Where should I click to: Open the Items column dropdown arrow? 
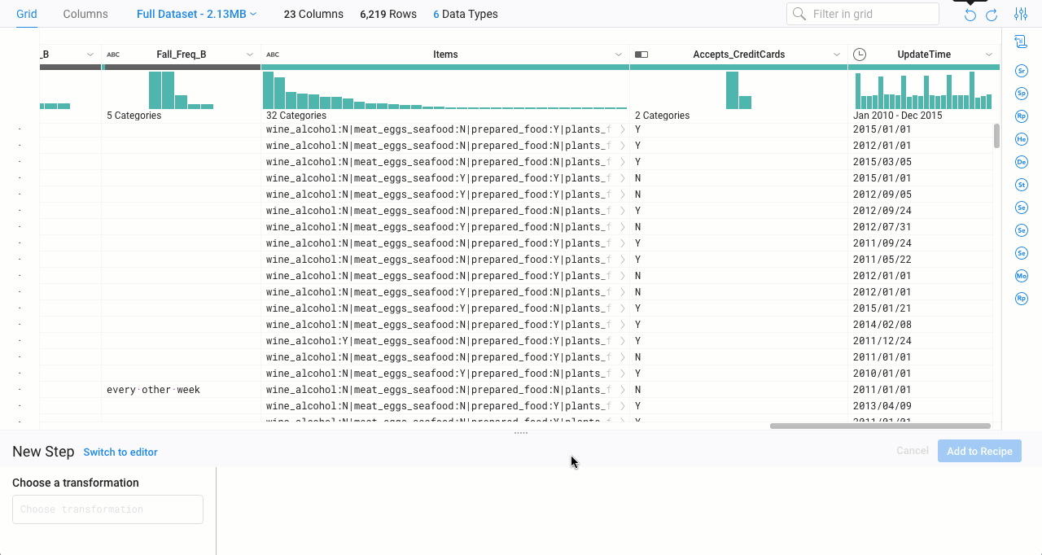(x=619, y=55)
